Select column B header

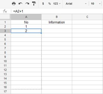tap(57, 17)
